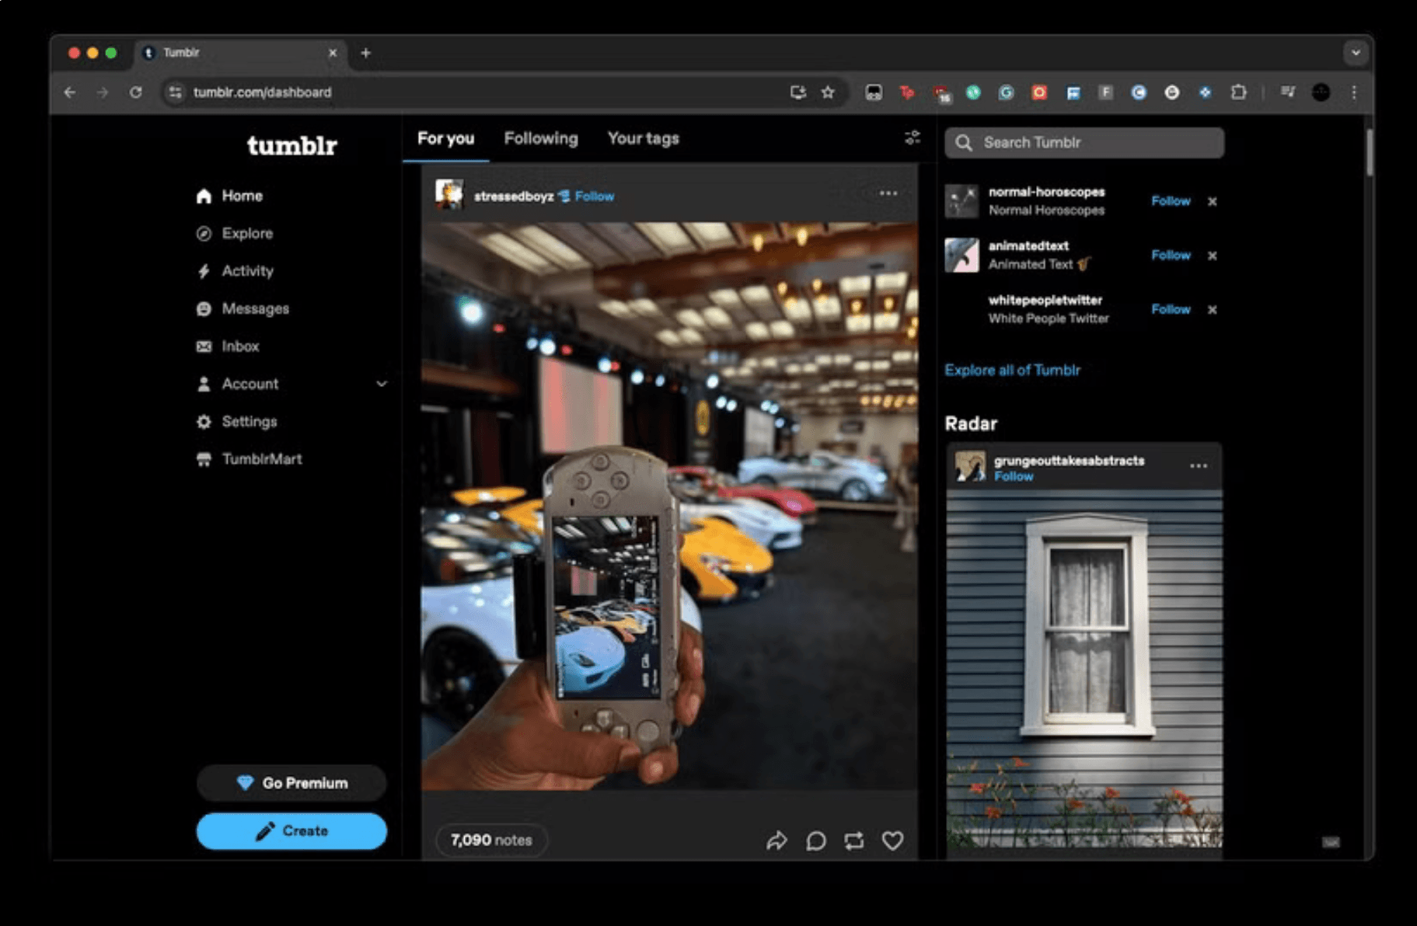The height and width of the screenshot is (926, 1417).
Task: Go forward in browser
Action: [x=103, y=92]
